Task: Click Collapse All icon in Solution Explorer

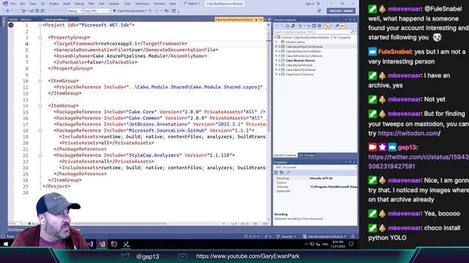Action: pyautogui.click(x=314, y=26)
